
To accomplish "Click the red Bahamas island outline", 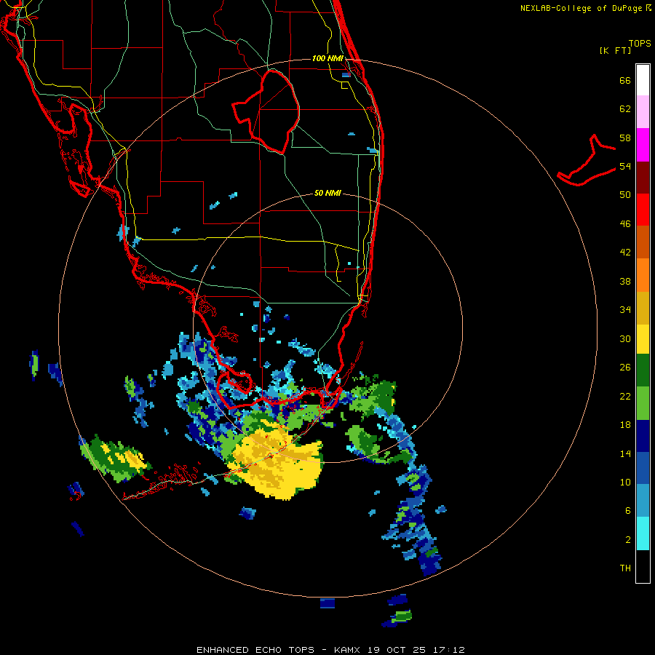I will (587, 161).
